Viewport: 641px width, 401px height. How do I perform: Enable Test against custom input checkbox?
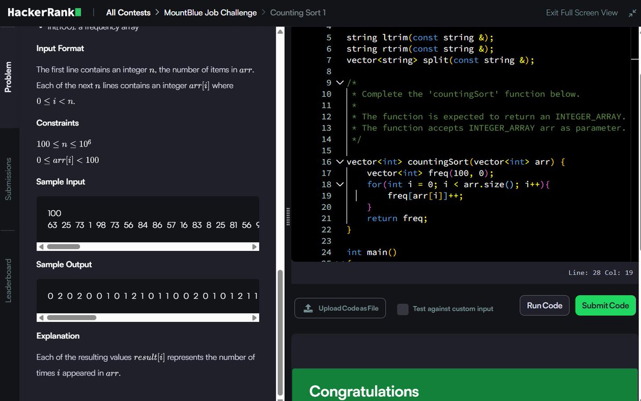pyautogui.click(x=403, y=309)
